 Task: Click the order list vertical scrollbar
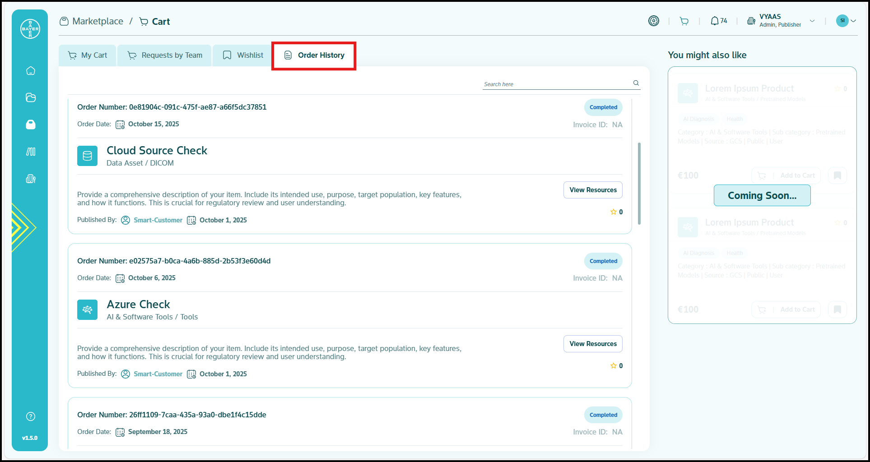pyautogui.click(x=639, y=183)
